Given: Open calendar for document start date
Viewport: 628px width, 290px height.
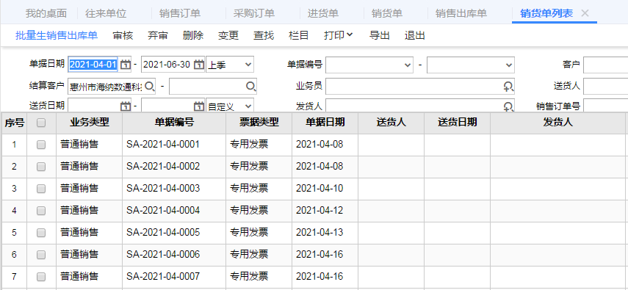Looking at the screenshot, I should click(x=126, y=65).
